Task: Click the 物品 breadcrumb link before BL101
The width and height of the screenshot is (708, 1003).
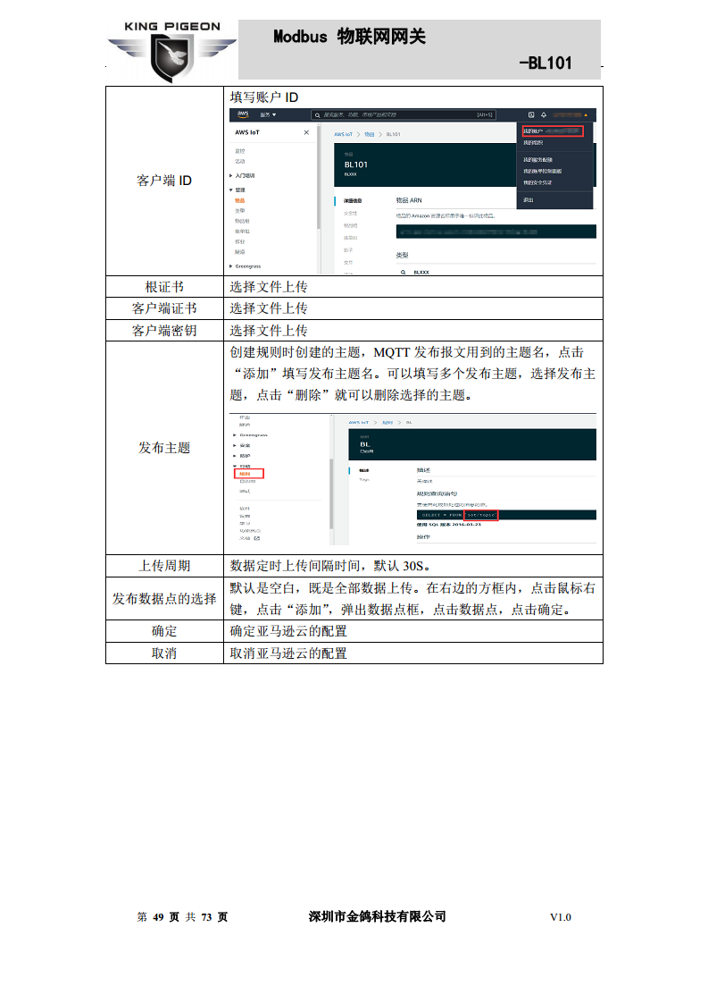Action: tap(370, 134)
